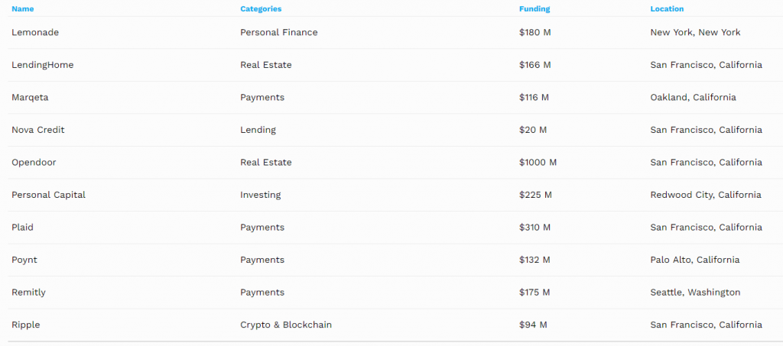The width and height of the screenshot is (783, 346).
Task: Open the Lemonade company entry
Action: coord(35,33)
